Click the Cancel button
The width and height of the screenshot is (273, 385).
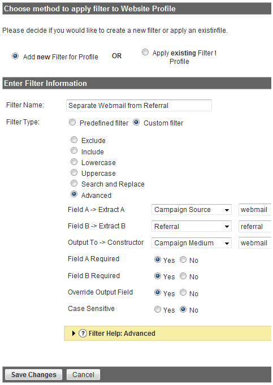point(83,374)
